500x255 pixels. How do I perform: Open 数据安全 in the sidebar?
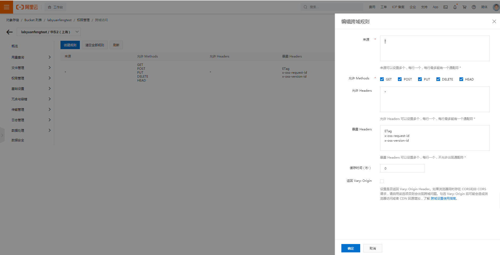[x=18, y=140]
